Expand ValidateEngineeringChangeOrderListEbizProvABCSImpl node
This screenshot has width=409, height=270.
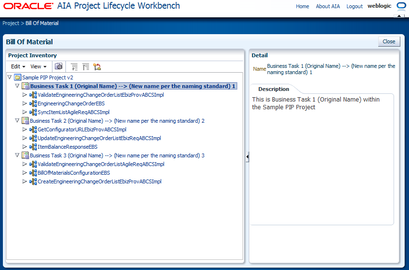click(x=25, y=95)
